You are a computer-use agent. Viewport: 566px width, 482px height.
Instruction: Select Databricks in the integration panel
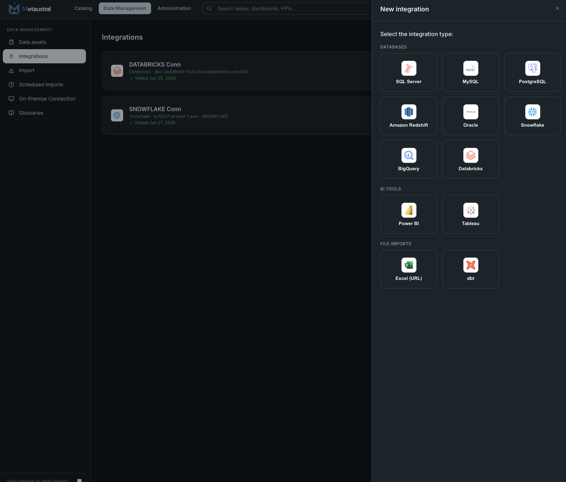coord(470,159)
